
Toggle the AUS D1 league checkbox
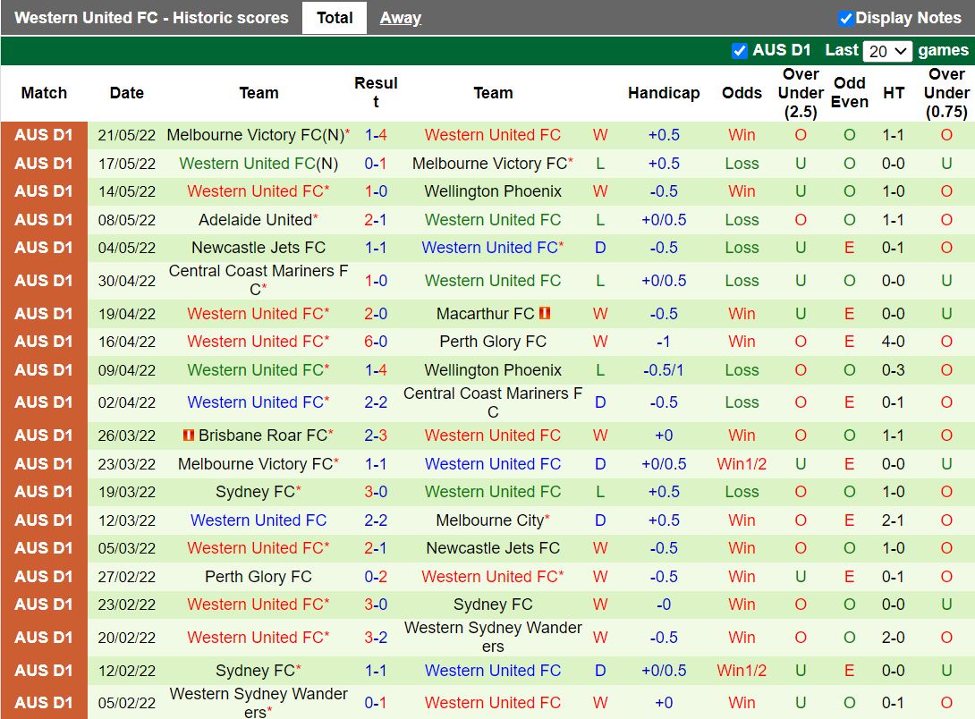[x=739, y=50]
